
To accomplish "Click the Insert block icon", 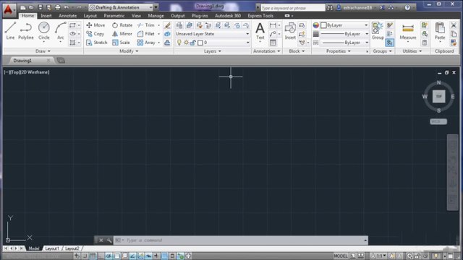I will [290, 30].
